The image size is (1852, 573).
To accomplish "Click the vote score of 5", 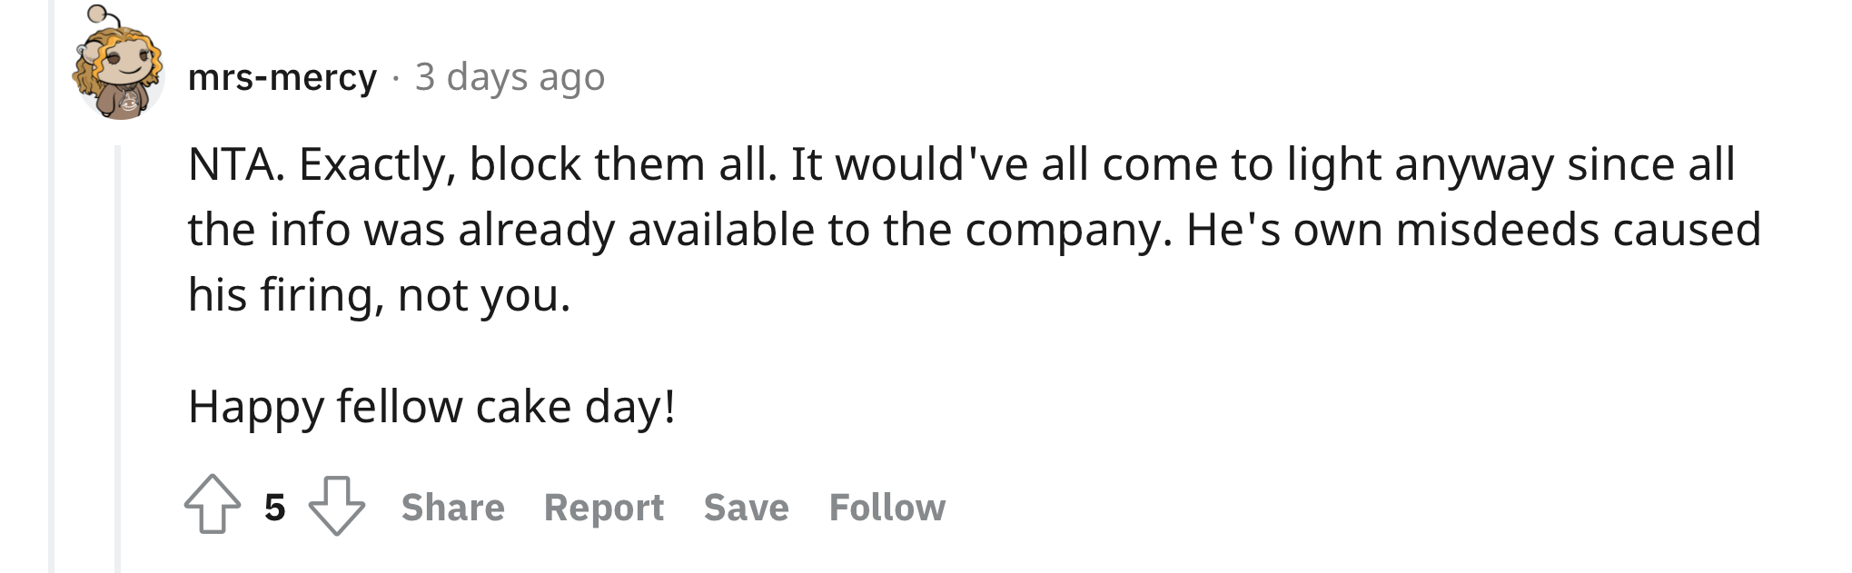I will 275,507.
